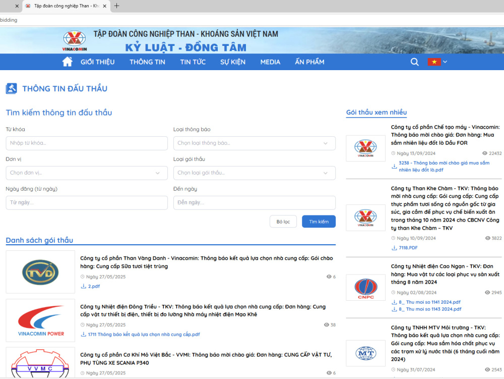This screenshot has height=379, width=504.
Task: Open 3238 Thông báo mời chào giá pdf link
Action: pos(444,167)
